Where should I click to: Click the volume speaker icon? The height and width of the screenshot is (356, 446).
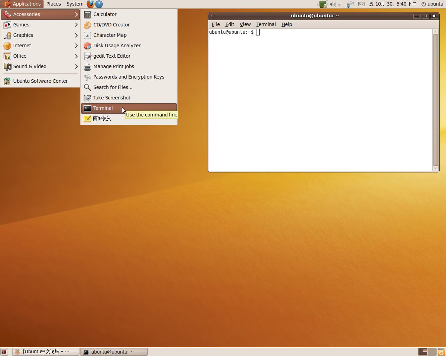332,4
